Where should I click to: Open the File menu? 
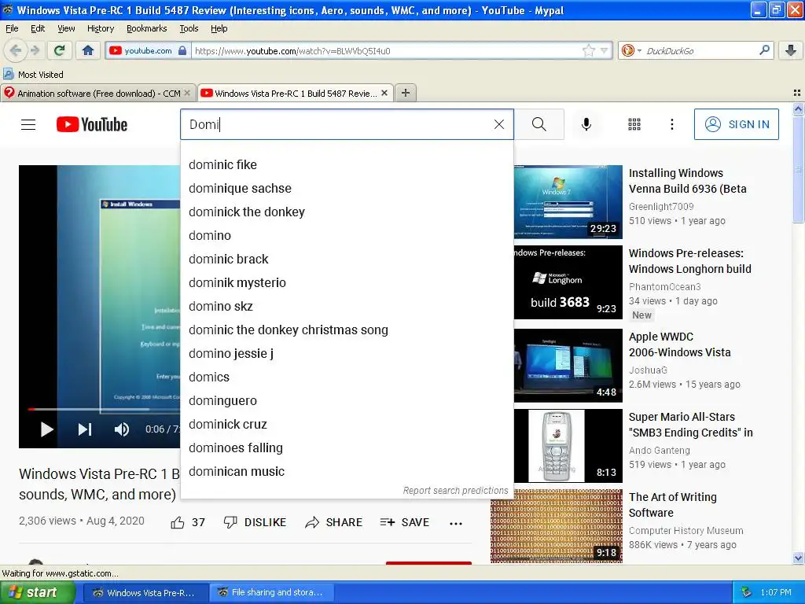11,28
